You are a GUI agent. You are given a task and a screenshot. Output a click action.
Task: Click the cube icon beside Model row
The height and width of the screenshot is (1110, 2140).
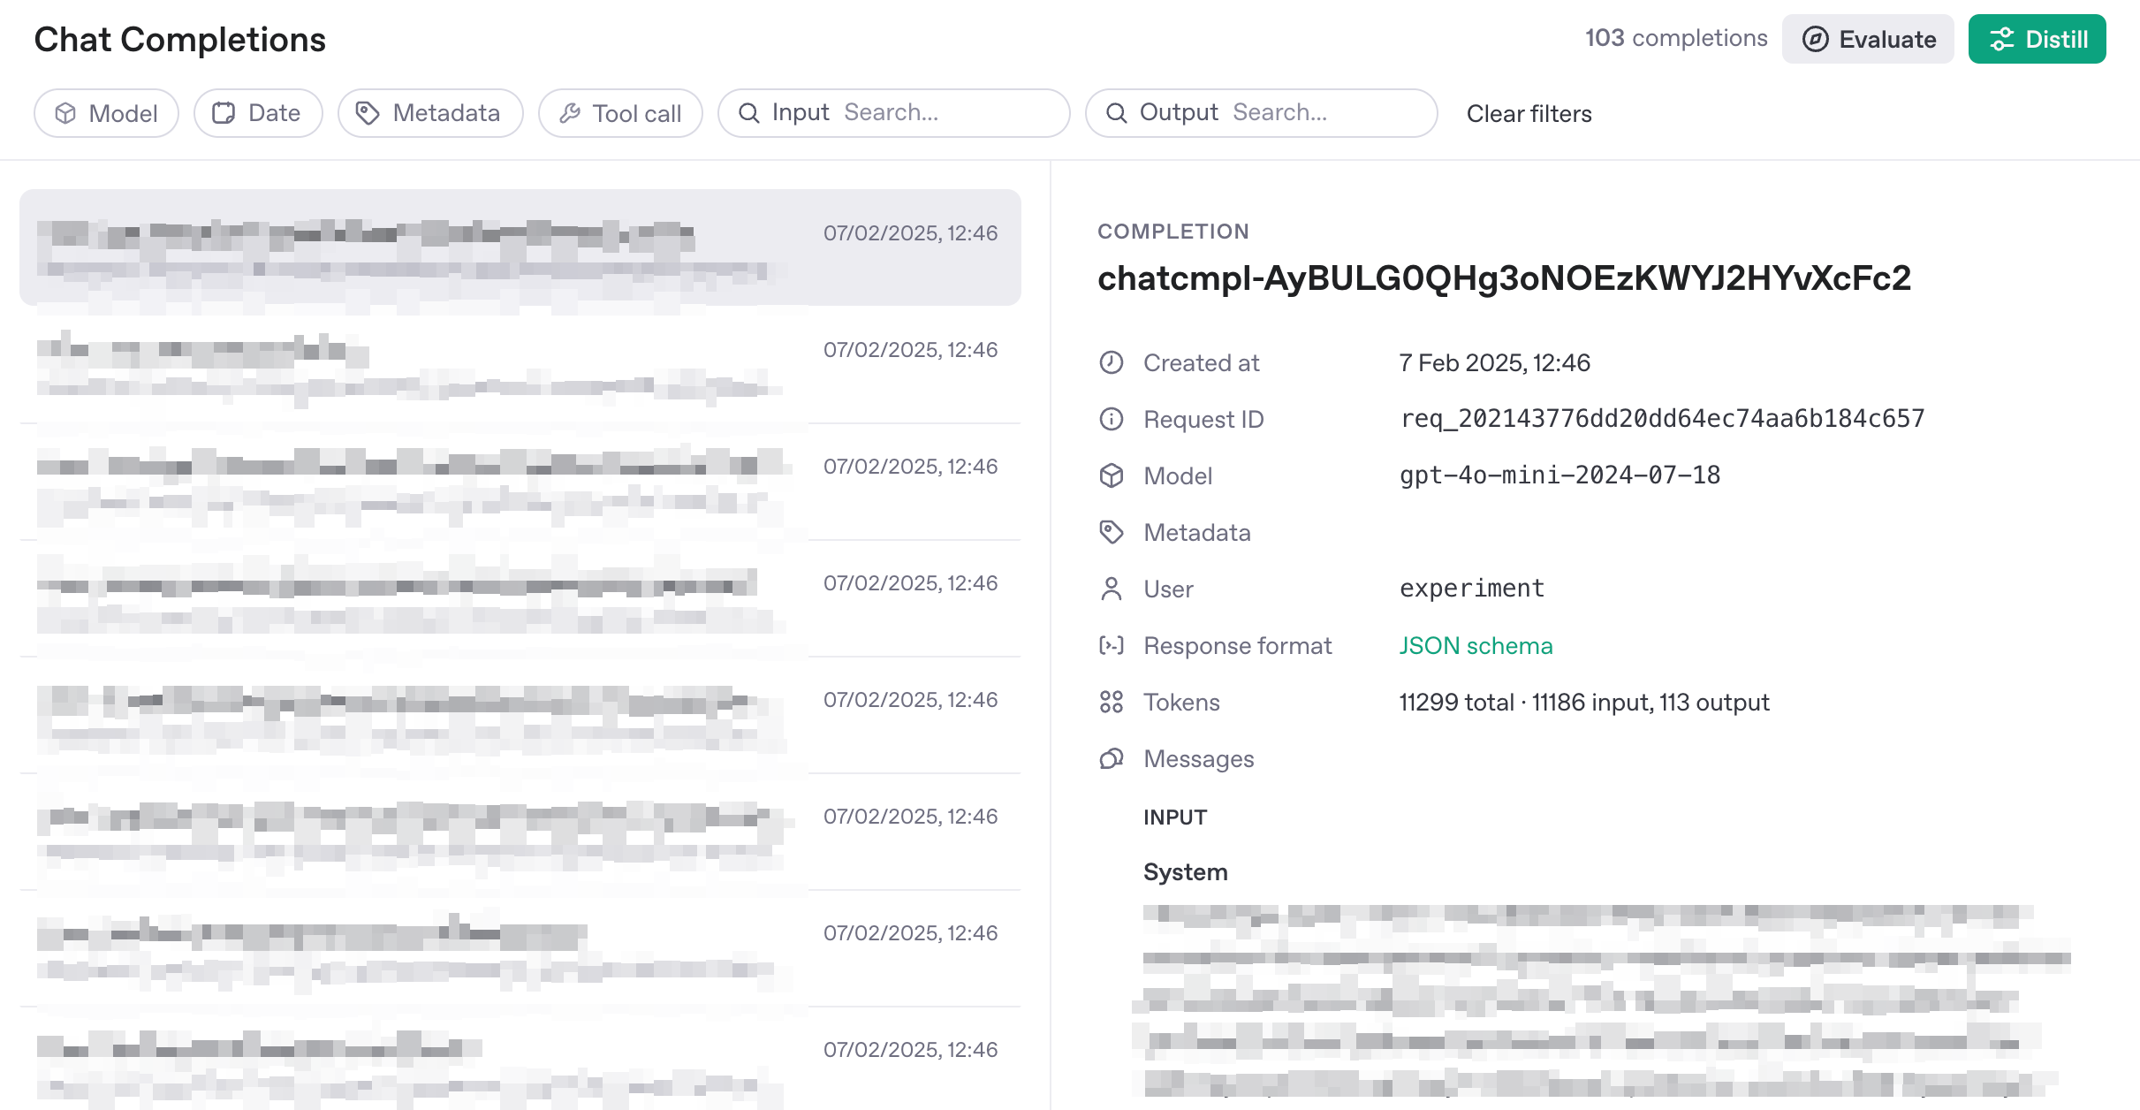[1111, 475]
